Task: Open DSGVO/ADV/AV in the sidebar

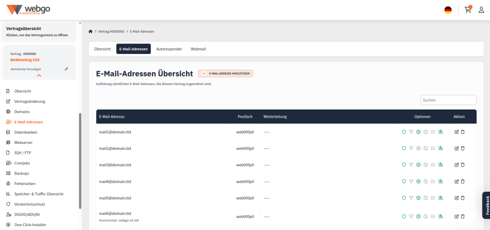Action: [x=27, y=215]
